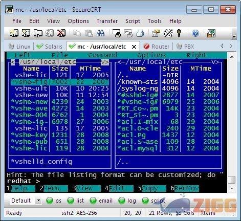Click the Disconnect icon with red X
The width and height of the screenshot is (241, 221).
pyautogui.click(x=61, y=33)
